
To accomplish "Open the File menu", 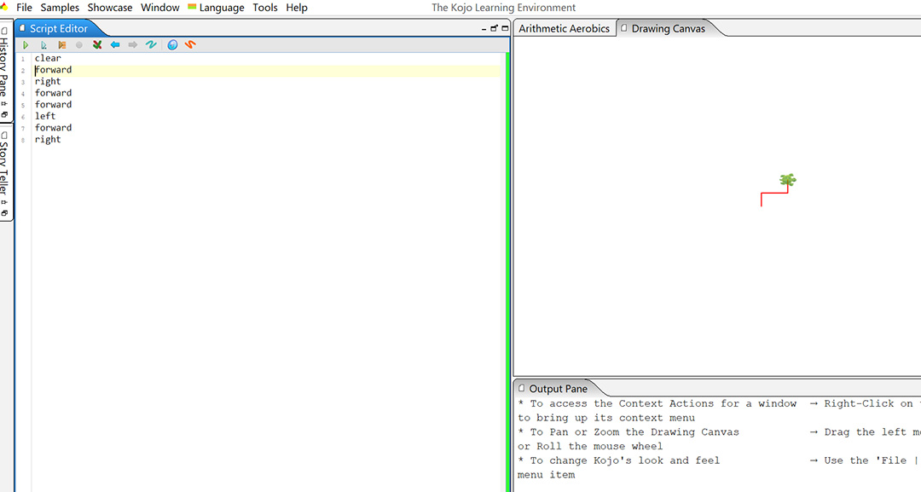I will 24,8.
